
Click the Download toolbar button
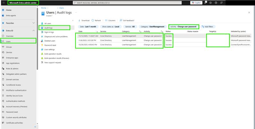pos(84,20)
